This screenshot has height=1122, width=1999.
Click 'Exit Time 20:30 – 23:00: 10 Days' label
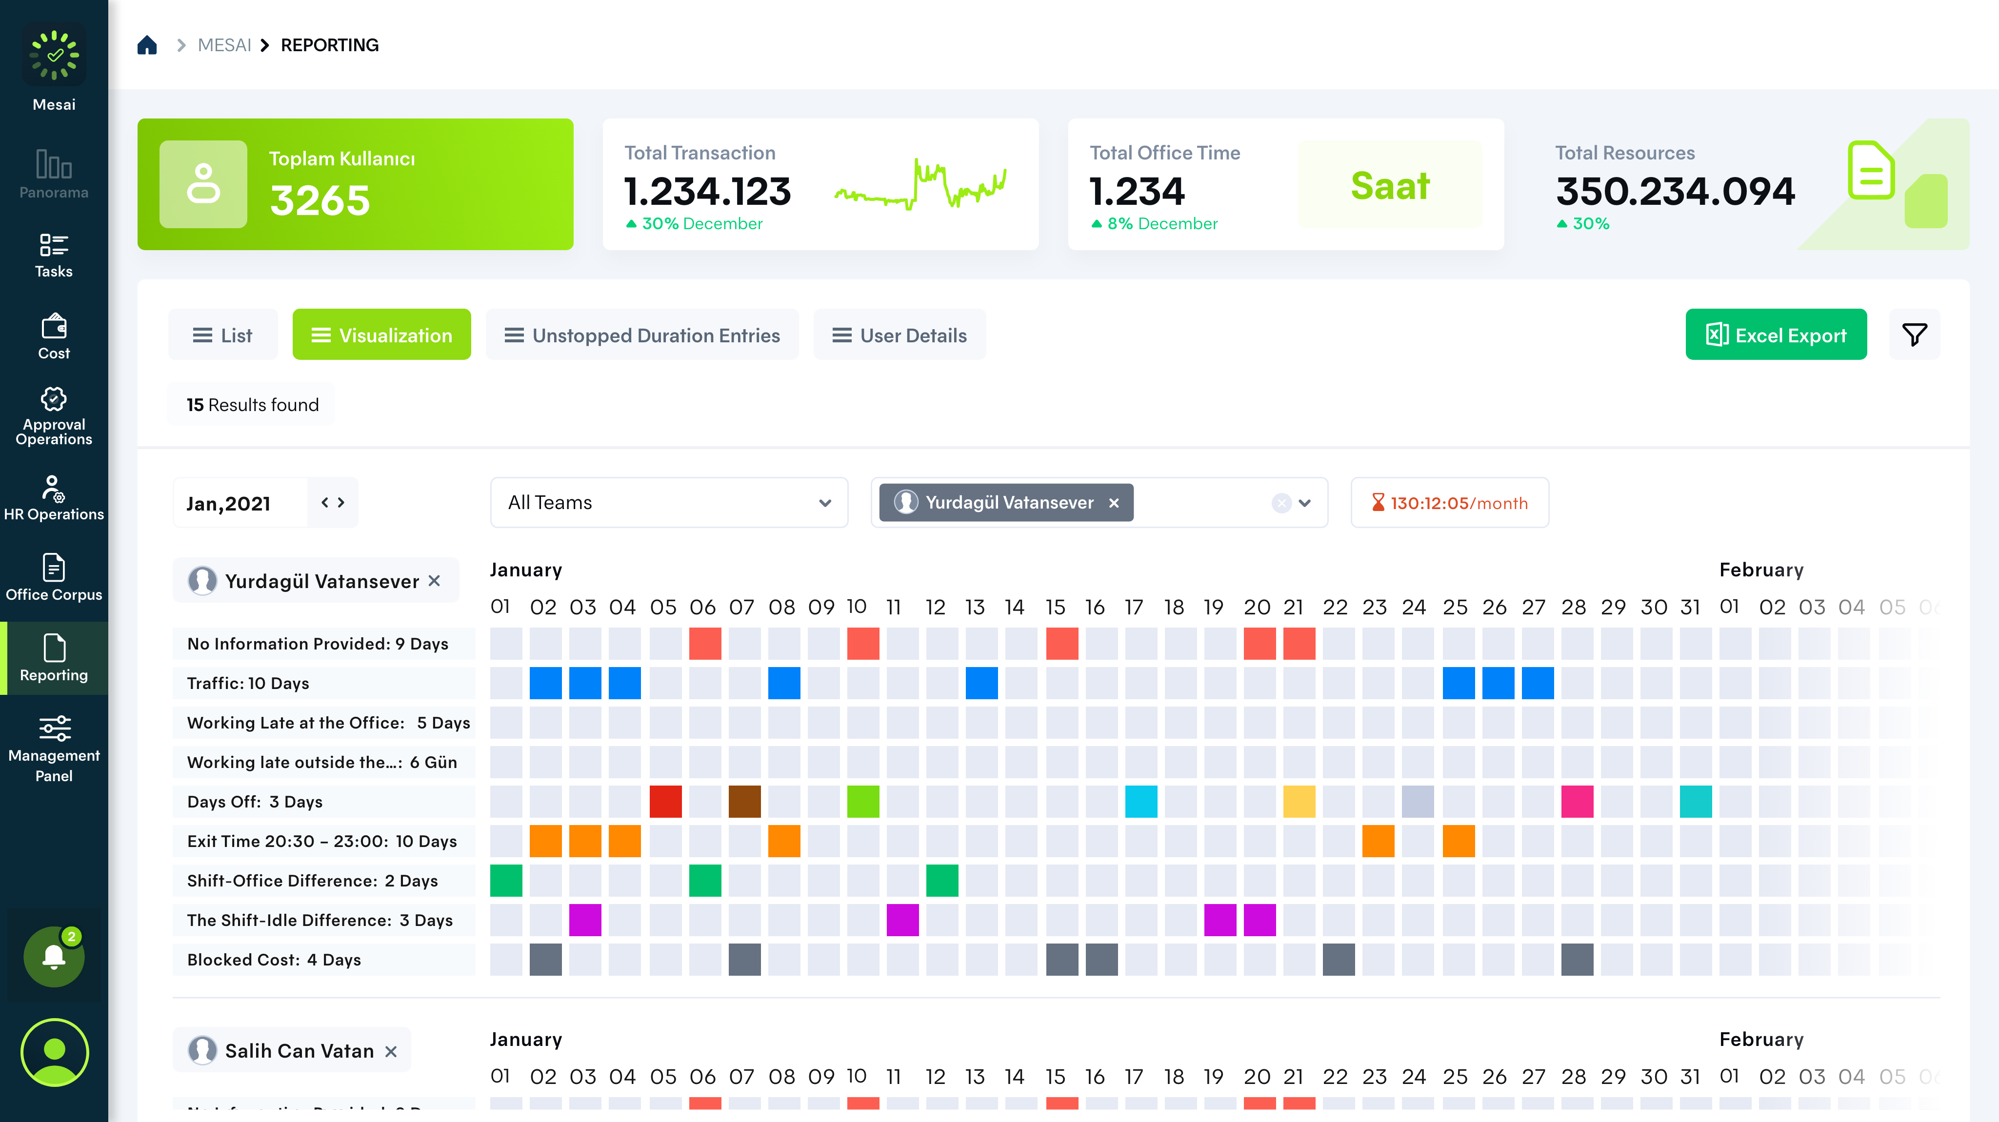point(324,841)
